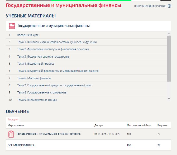Click max score 100 in обучение row
Viewport: 177px width, 155px height.
(x=129, y=134)
